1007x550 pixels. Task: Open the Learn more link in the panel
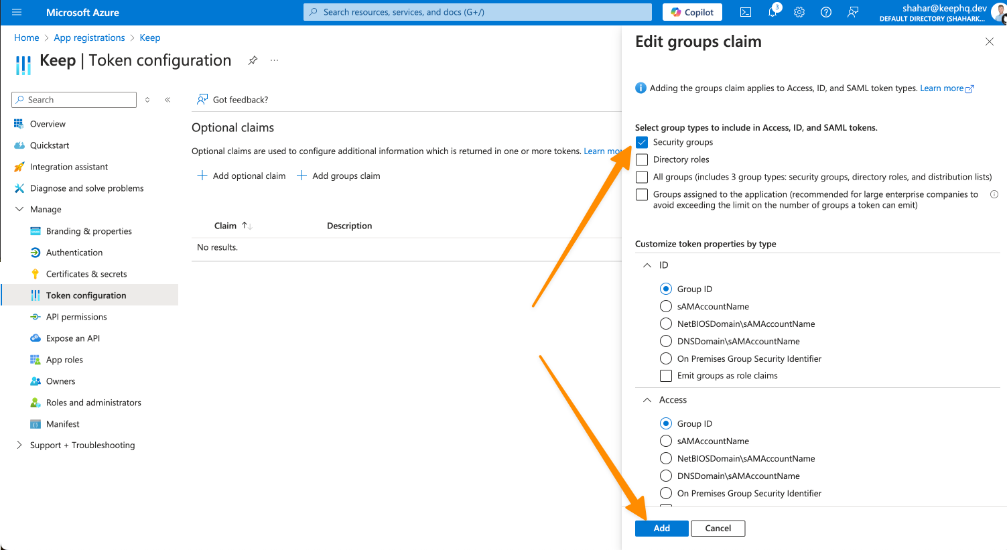coord(947,88)
